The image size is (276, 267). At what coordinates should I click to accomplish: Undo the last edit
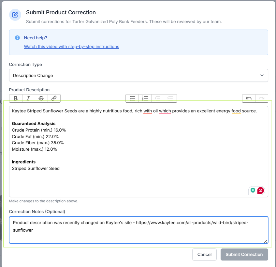249,98
